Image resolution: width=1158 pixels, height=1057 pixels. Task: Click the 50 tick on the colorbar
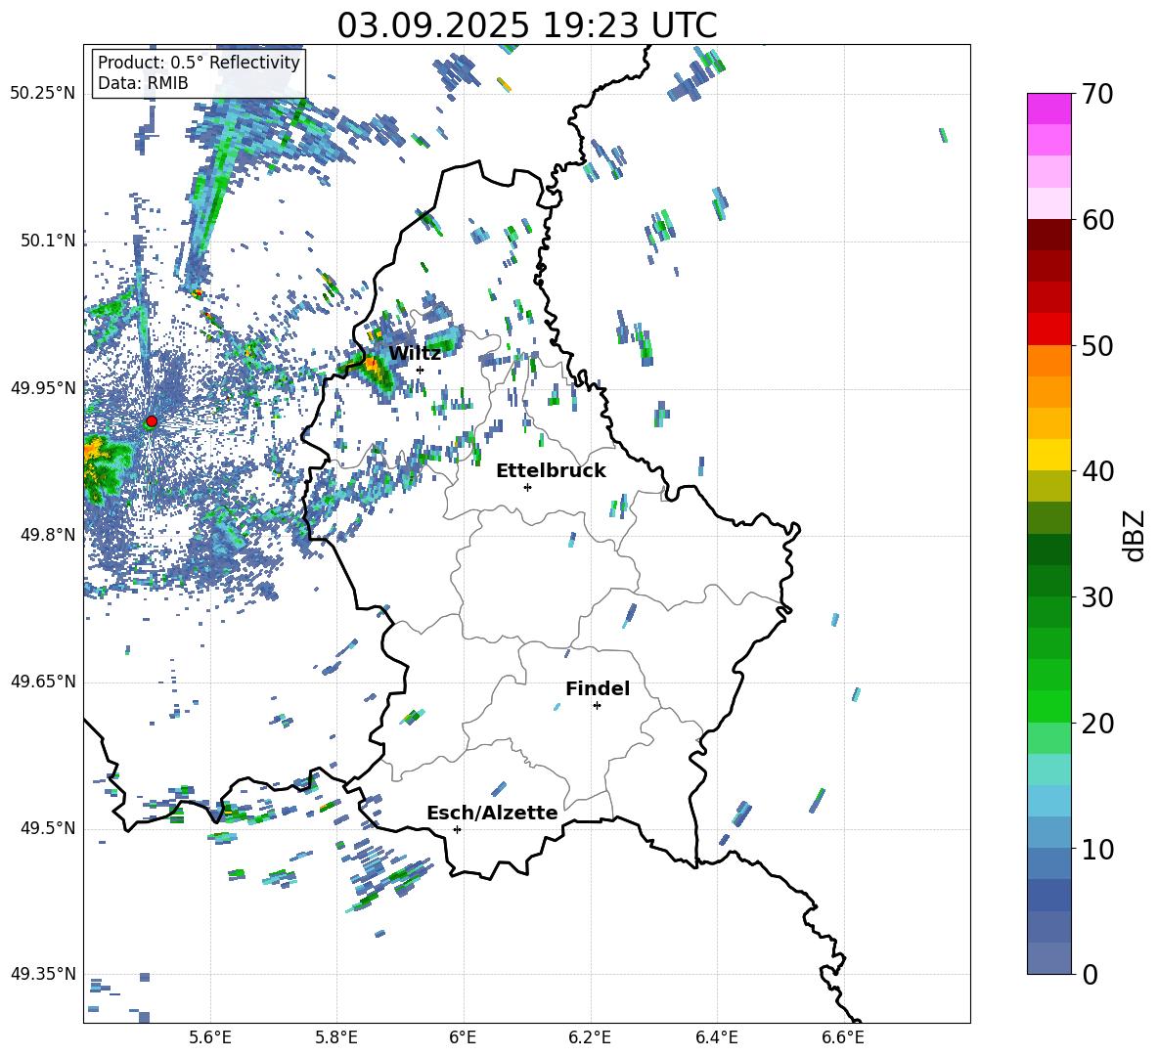click(1097, 345)
